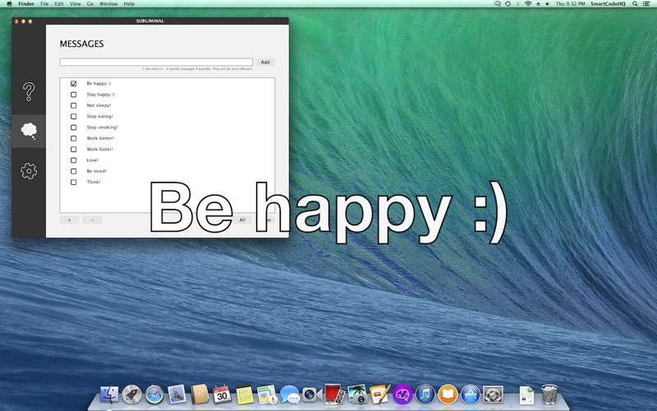Open the Window menu
The image size is (657, 411).
(x=108, y=4)
